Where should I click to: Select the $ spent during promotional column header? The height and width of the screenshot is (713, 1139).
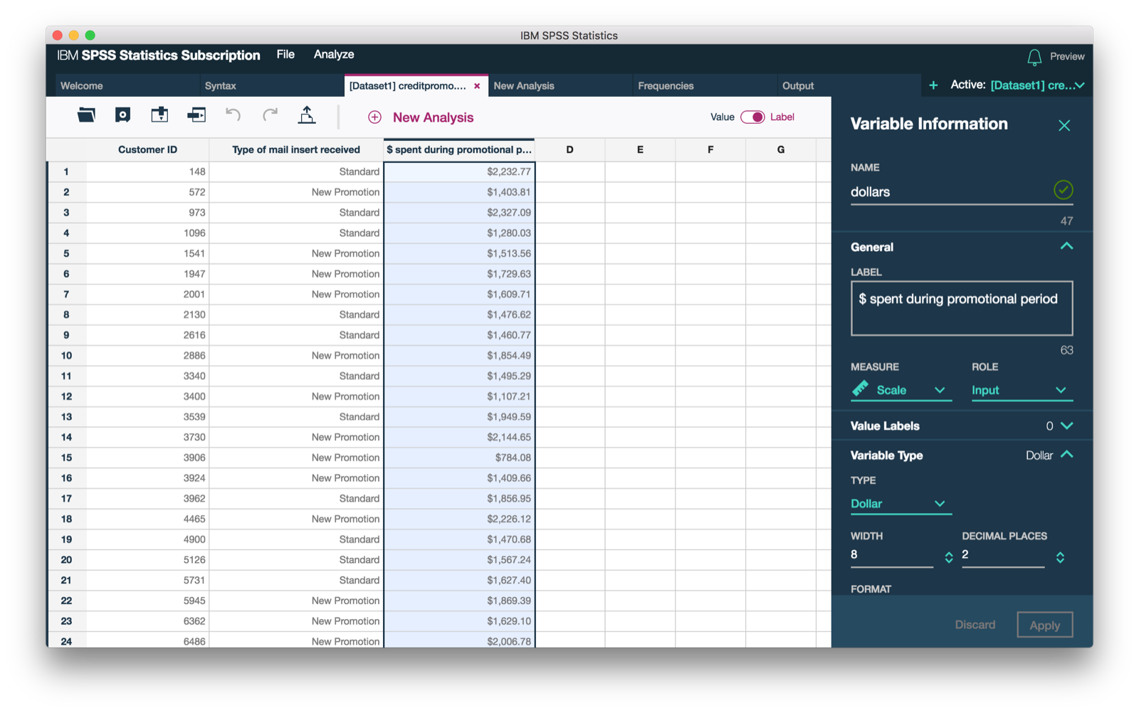(459, 150)
